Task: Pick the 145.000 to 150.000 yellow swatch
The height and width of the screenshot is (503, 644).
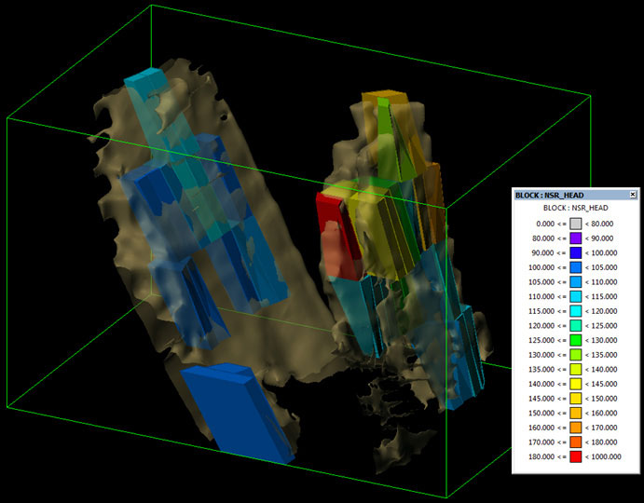Action: [x=576, y=399]
